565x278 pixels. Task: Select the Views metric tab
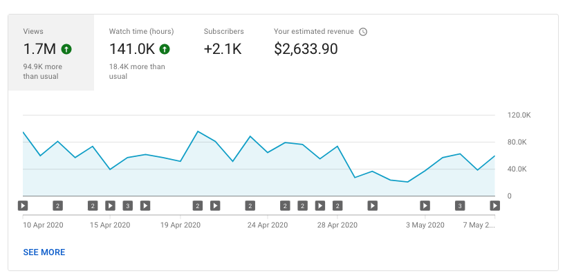(50, 52)
